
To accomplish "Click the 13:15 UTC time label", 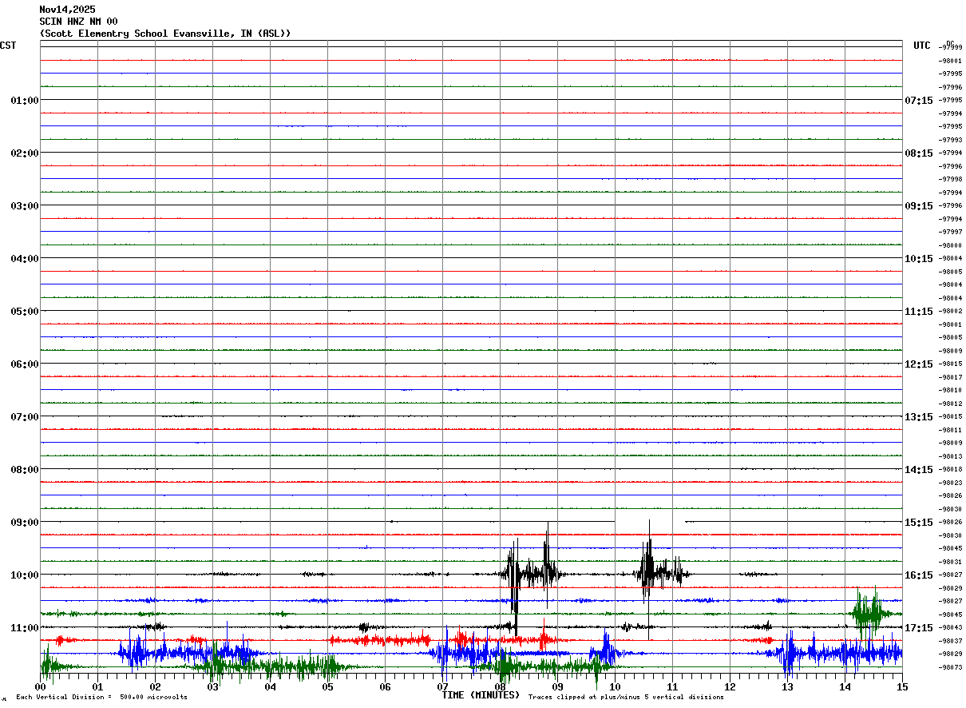I will point(919,416).
